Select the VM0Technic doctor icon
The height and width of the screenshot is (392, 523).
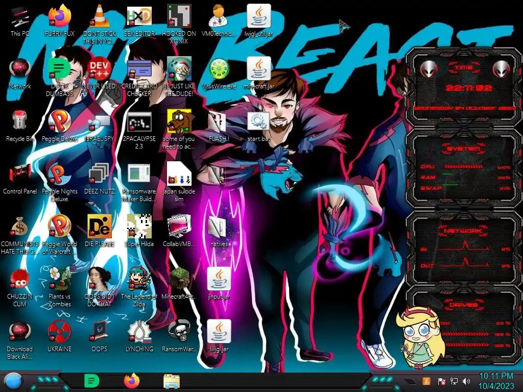tap(219, 17)
